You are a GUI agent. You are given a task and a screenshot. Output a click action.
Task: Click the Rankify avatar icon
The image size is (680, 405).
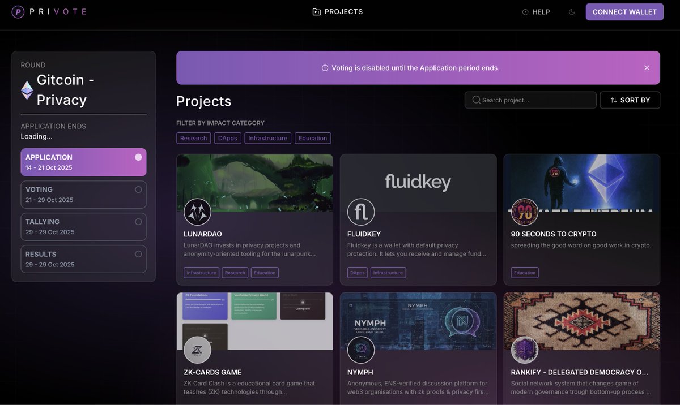point(525,350)
